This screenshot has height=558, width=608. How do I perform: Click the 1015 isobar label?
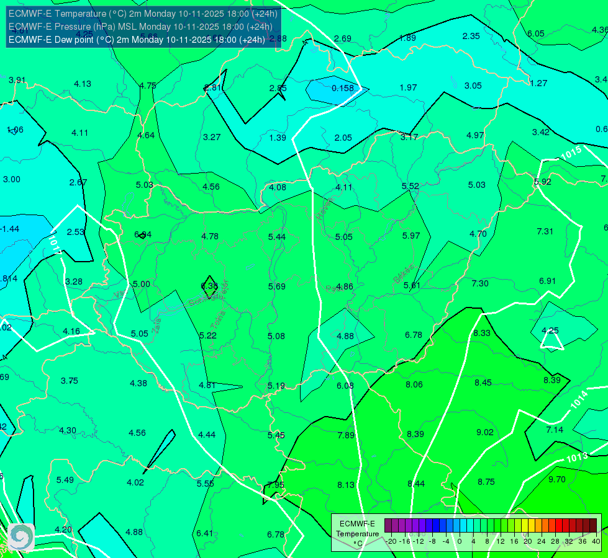571,153
